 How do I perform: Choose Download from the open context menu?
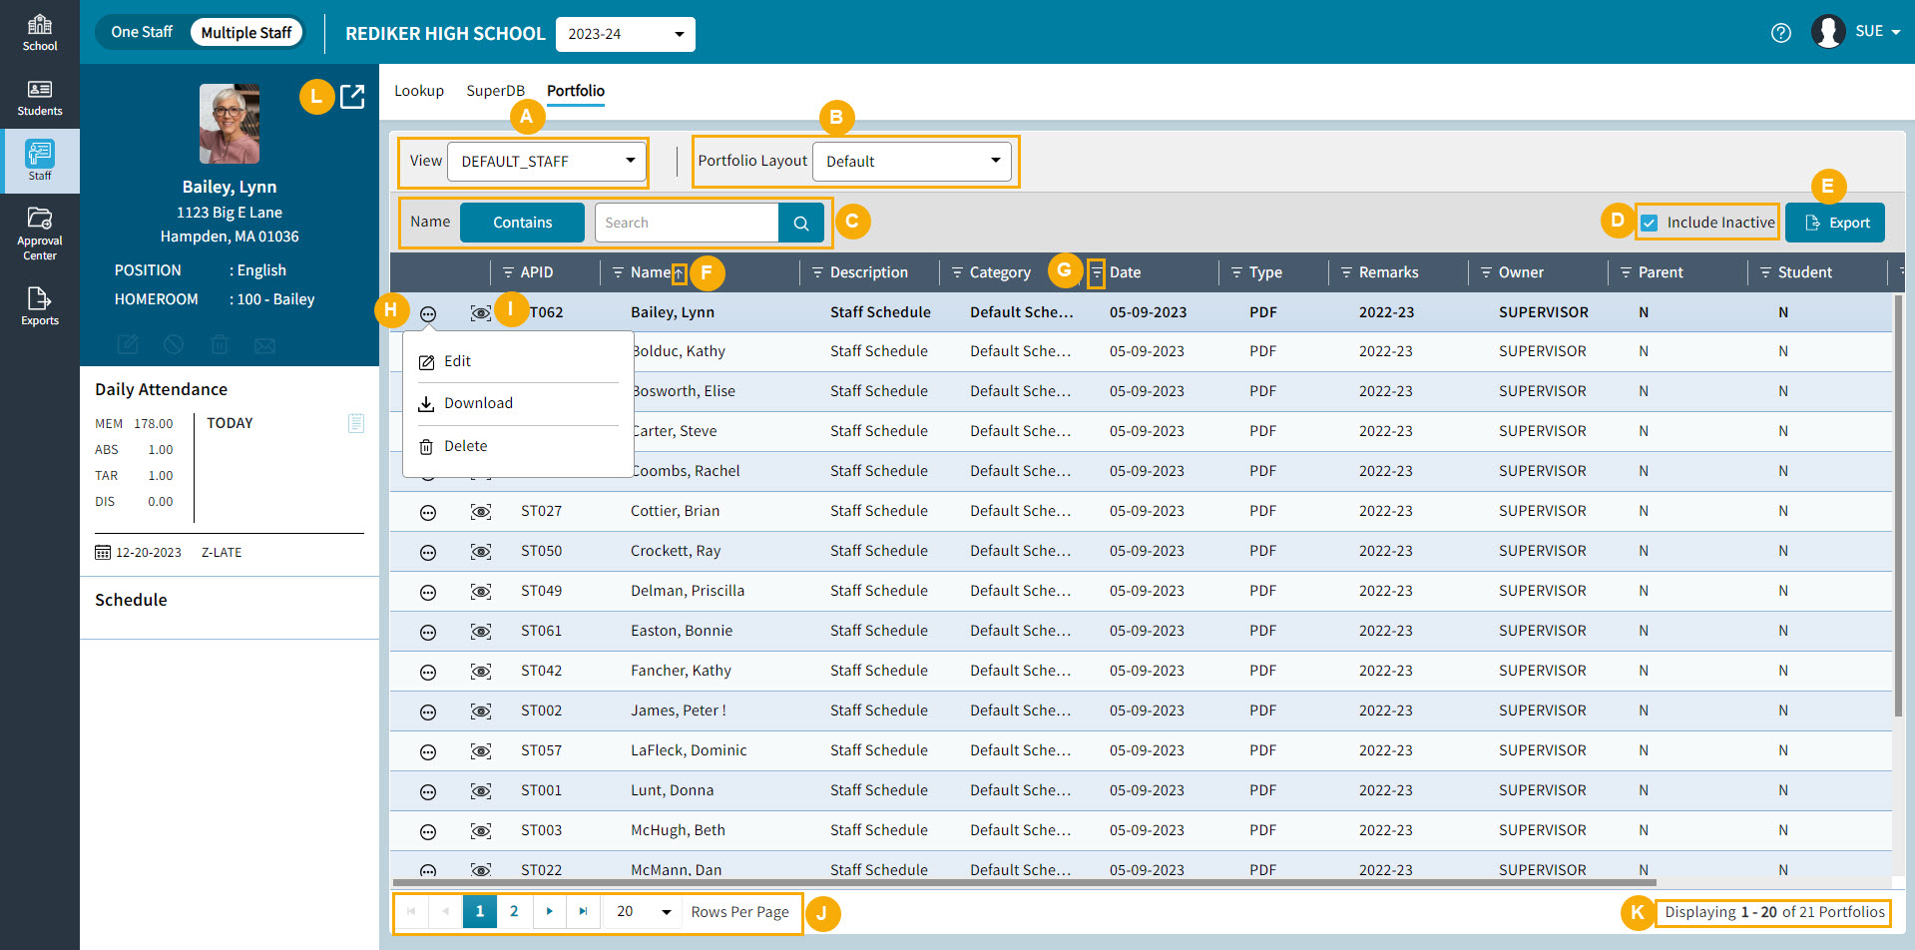pos(479,403)
